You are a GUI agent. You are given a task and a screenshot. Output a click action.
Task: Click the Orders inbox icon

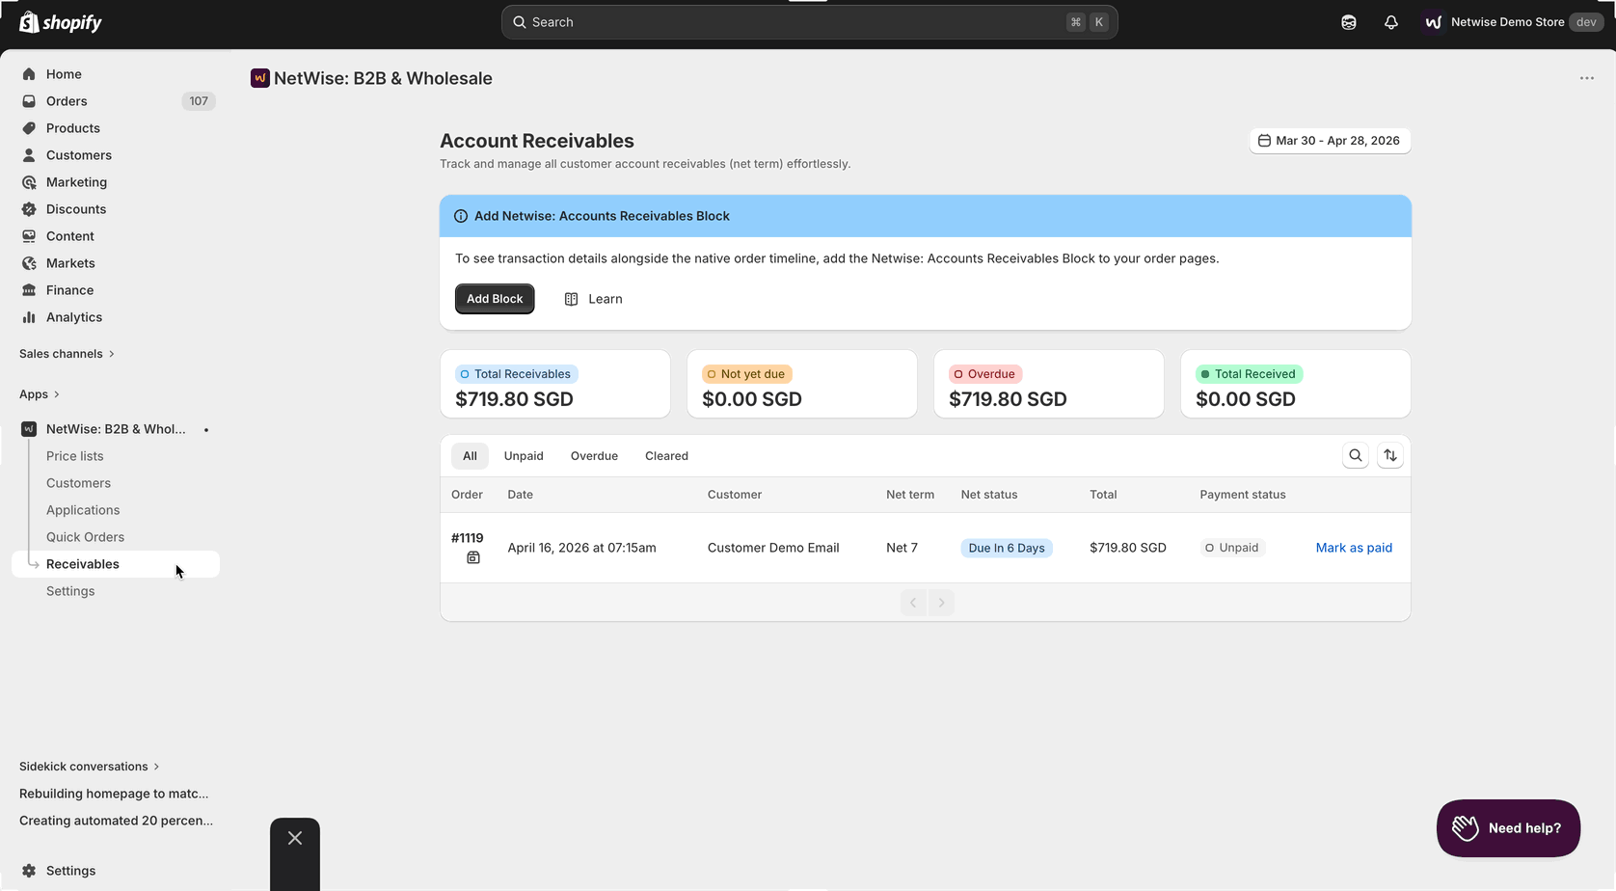point(29,101)
